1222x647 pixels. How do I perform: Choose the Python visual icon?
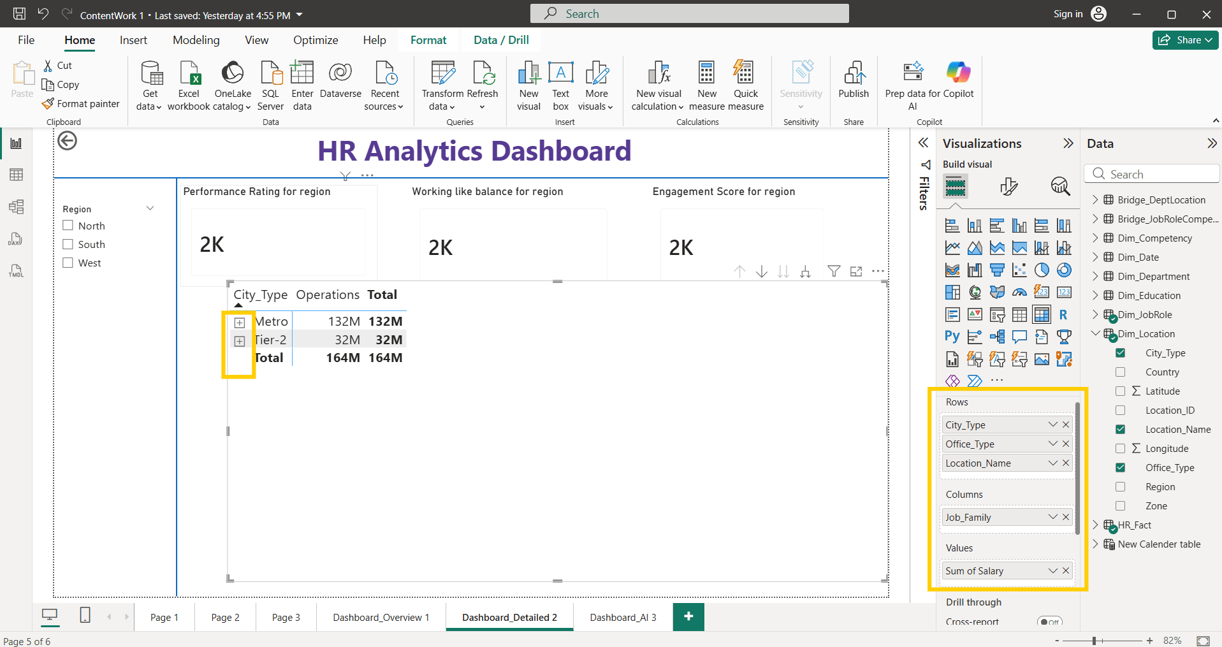point(952,337)
